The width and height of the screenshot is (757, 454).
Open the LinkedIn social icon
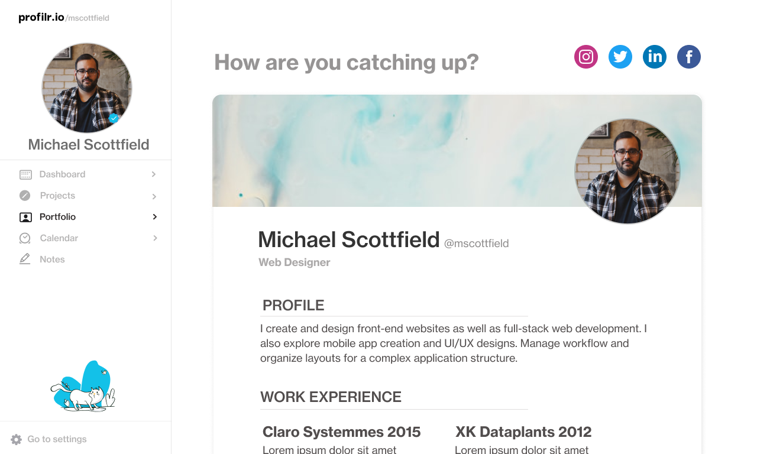(x=655, y=57)
